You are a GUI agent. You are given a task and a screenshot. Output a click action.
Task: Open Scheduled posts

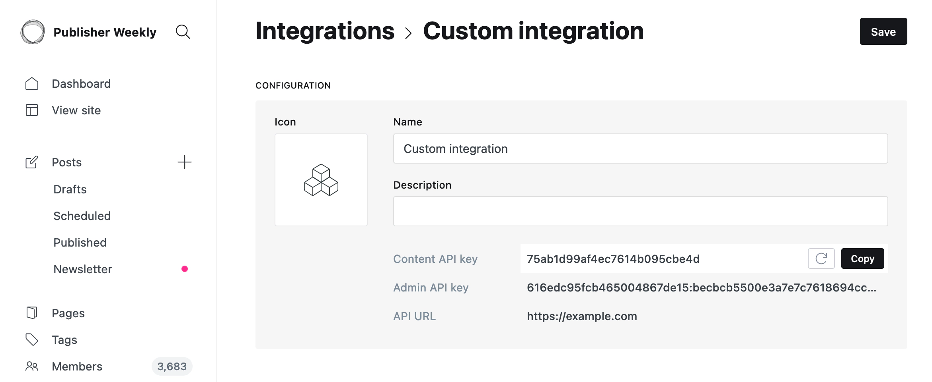point(82,216)
